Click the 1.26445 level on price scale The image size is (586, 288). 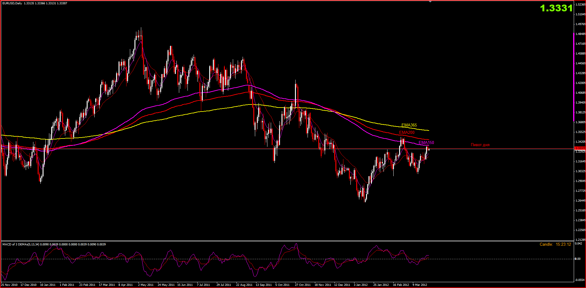tap(580, 201)
